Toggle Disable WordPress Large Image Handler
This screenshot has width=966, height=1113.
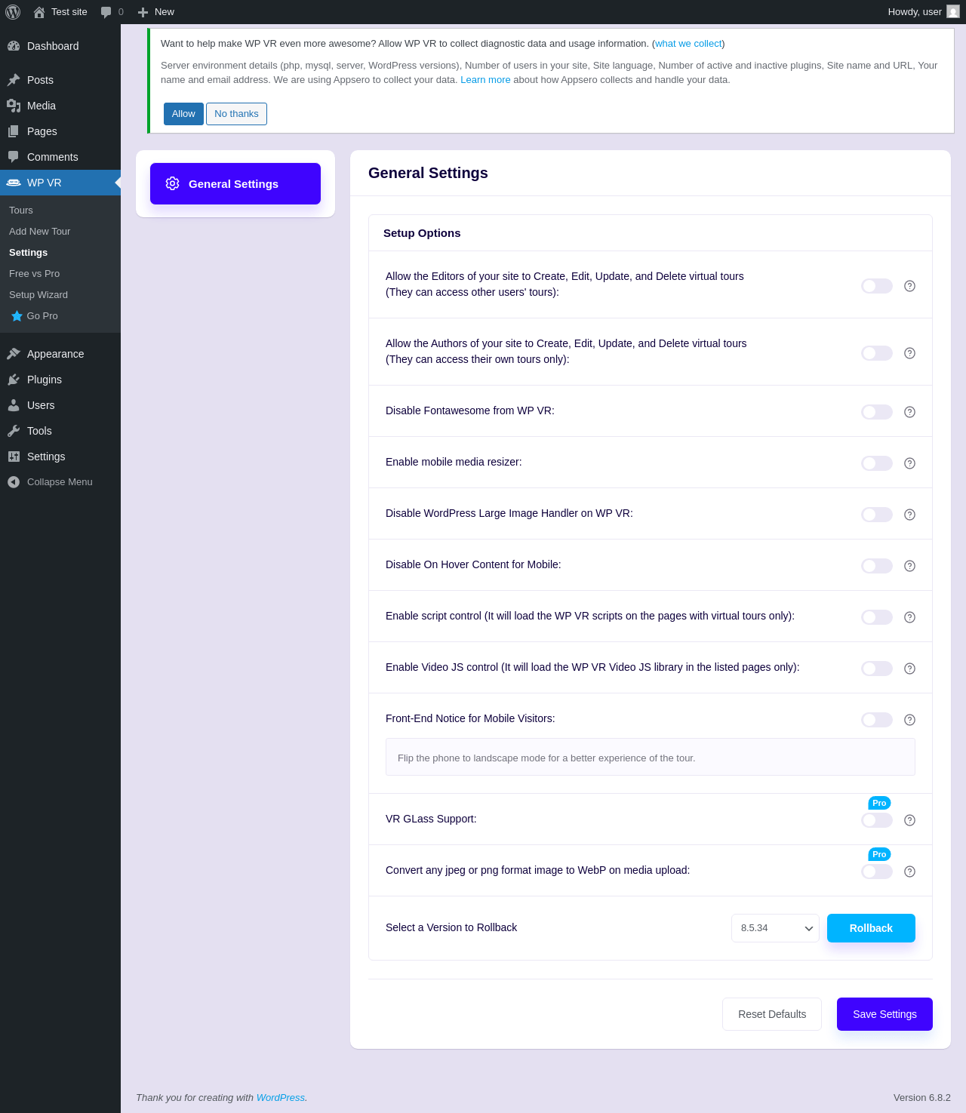[x=877, y=515]
